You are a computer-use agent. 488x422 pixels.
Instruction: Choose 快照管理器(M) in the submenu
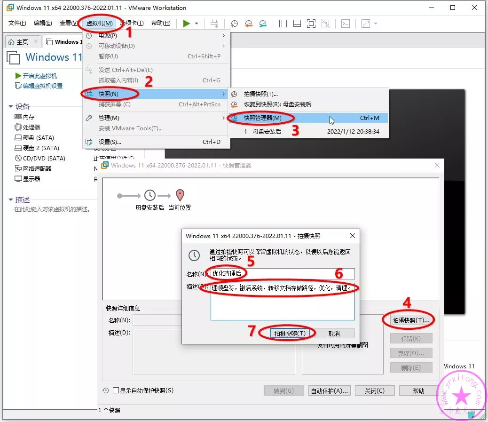point(262,118)
